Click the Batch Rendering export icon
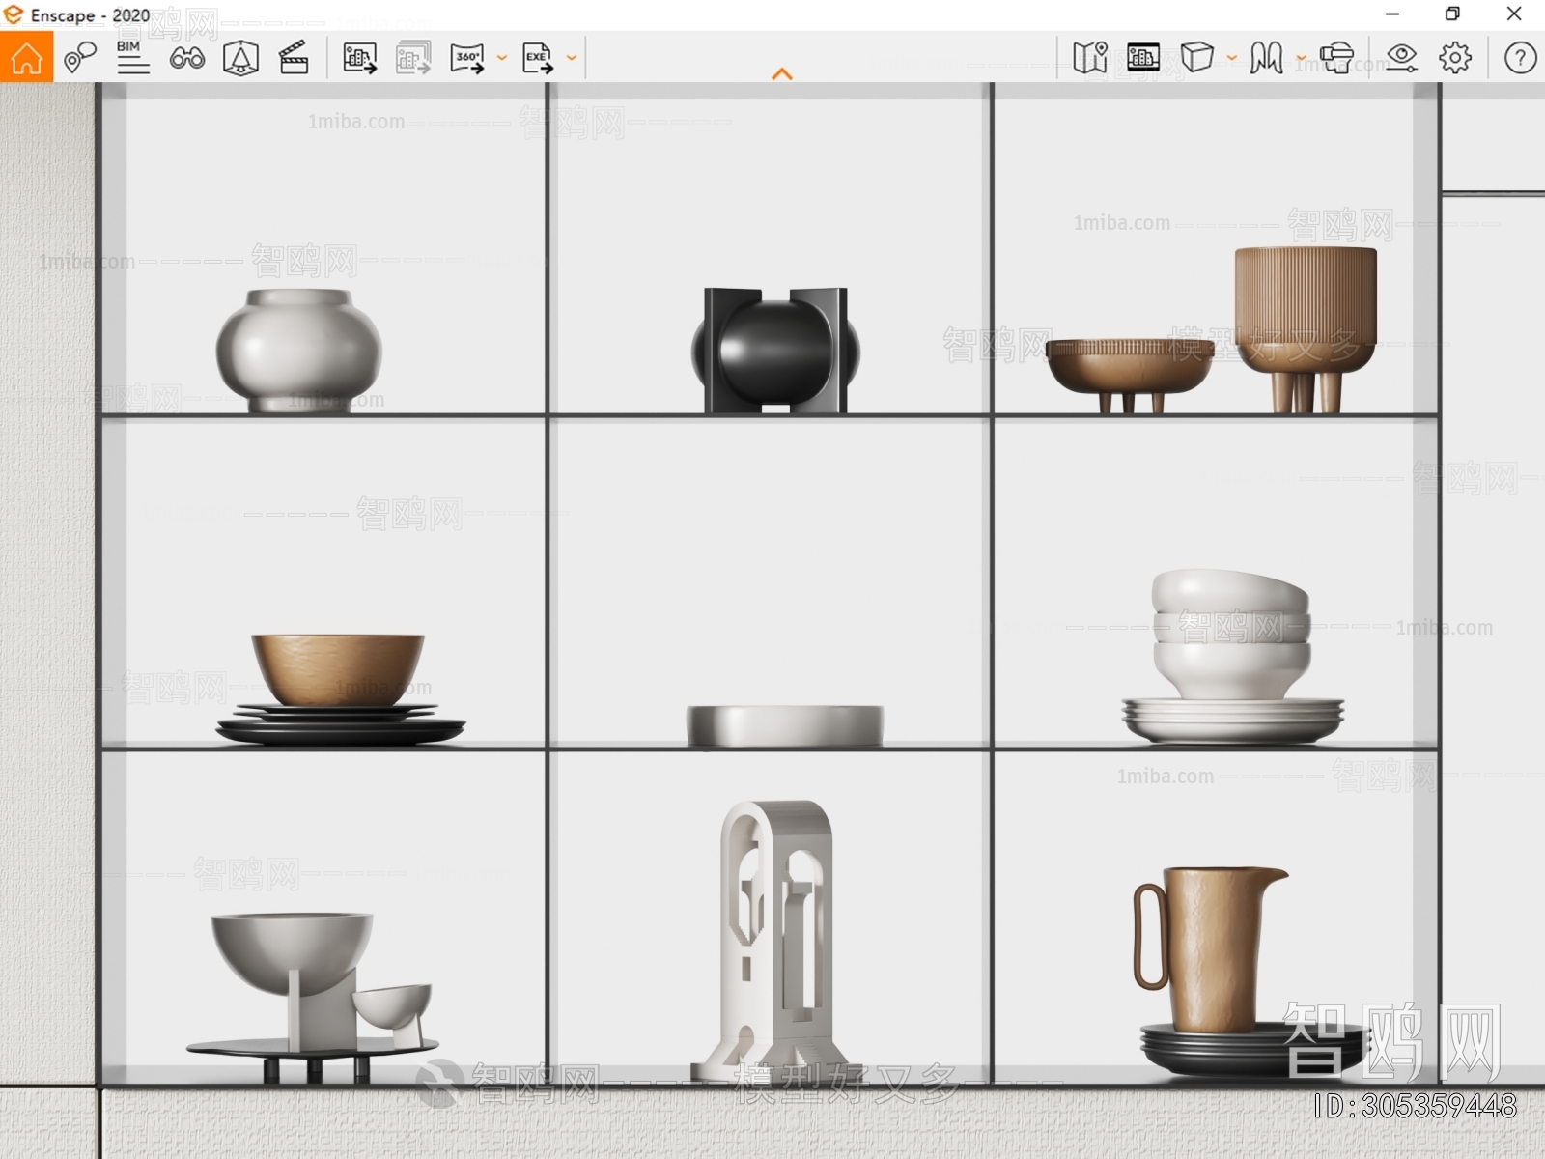 tap(413, 58)
